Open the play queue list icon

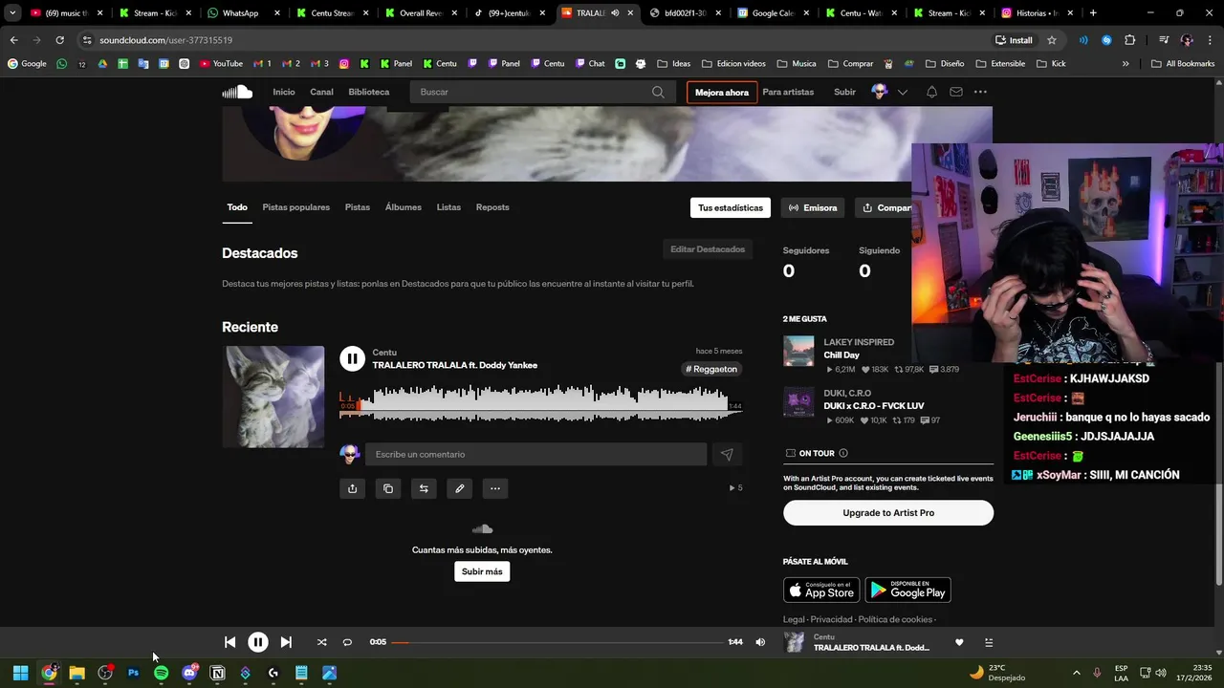989,642
